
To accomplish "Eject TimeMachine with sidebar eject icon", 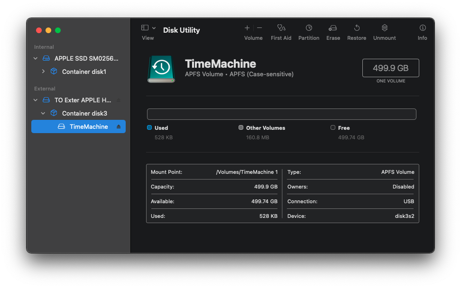I will 119,126.
